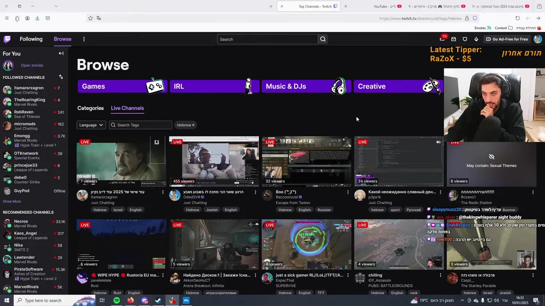Click the Twitch search input field
The width and height of the screenshot is (545, 306).
point(267,39)
